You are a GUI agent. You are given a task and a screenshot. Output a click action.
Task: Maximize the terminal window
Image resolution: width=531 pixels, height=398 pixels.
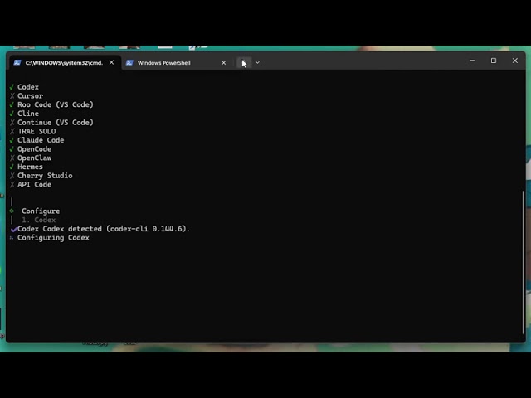[x=494, y=61]
